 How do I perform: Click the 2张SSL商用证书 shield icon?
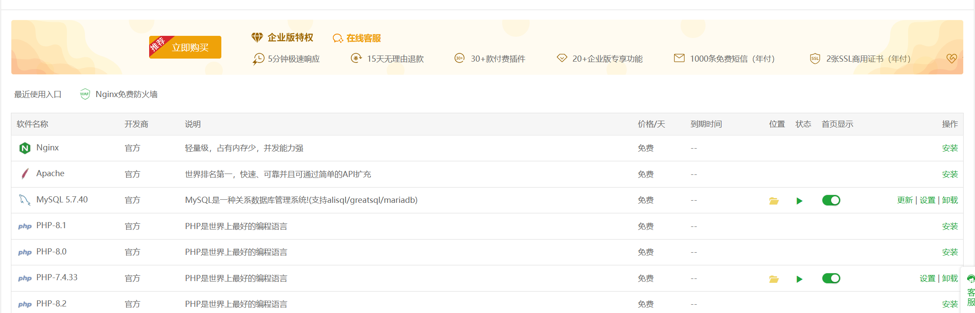pos(815,59)
